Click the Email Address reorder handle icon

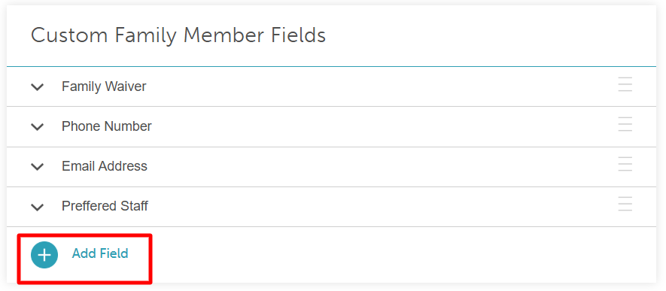click(x=625, y=164)
